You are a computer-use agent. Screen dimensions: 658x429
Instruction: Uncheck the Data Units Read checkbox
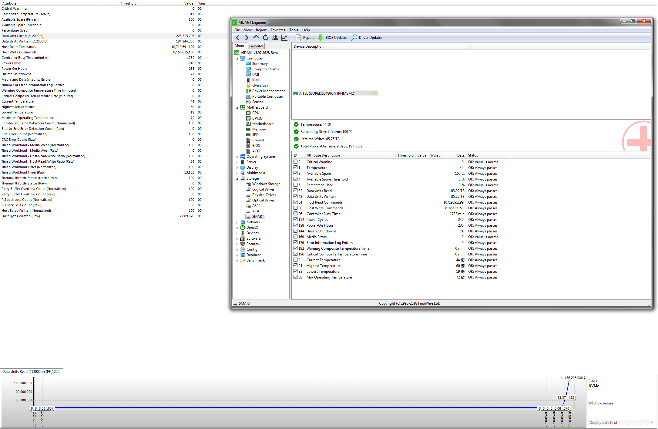pyautogui.click(x=295, y=191)
